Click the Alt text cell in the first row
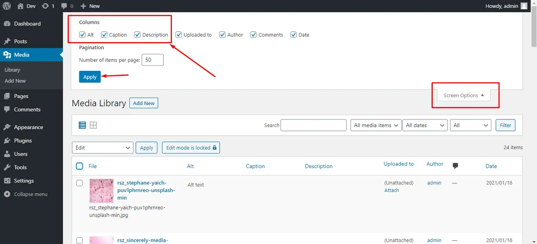The height and width of the screenshot is (244, 537). [196, 184]
